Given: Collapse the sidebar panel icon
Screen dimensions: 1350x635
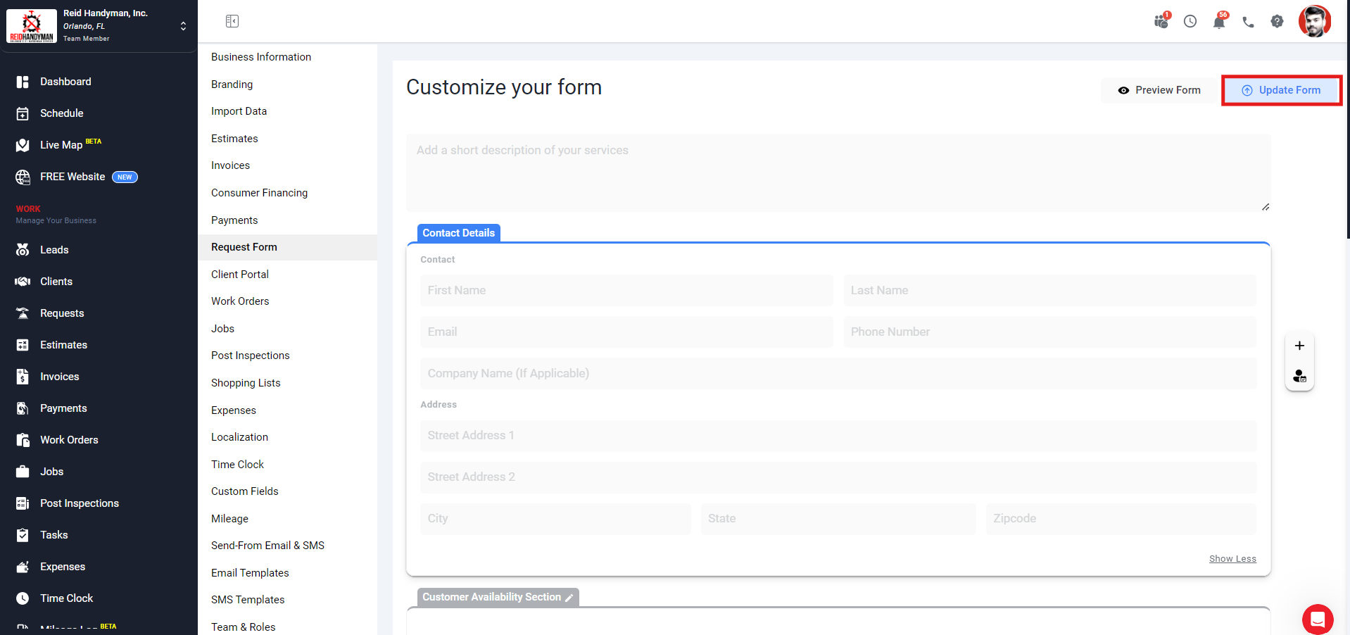Looking at the screenshot, I should (232, 21).
